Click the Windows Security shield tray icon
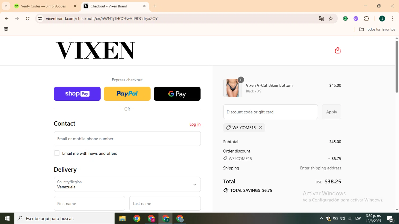The image size is (399, 224). (x=329, y=218)
